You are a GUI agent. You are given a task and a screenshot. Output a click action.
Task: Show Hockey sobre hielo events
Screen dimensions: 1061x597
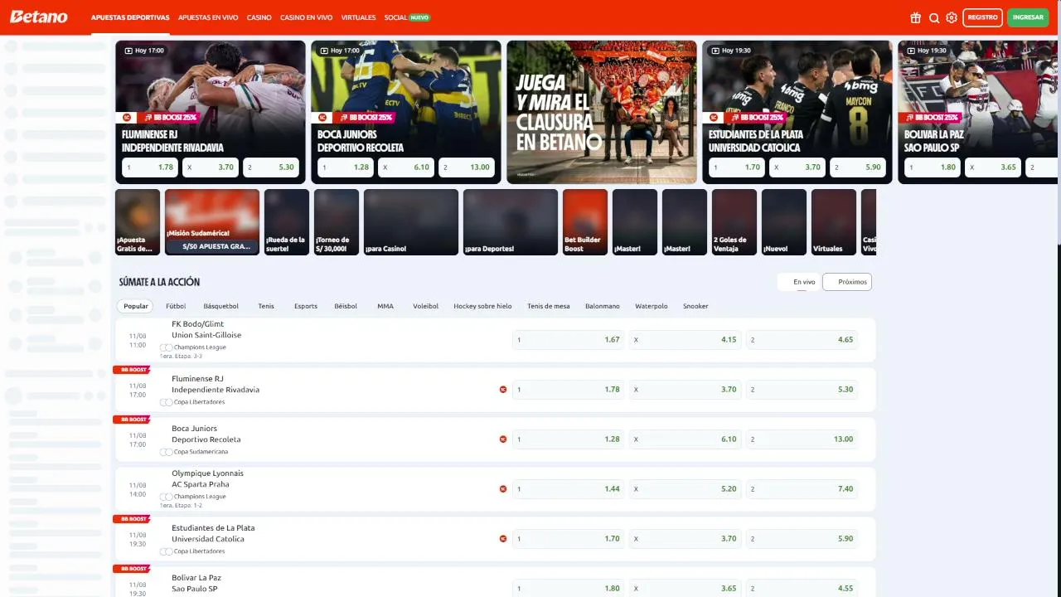(x=482, y=306)
